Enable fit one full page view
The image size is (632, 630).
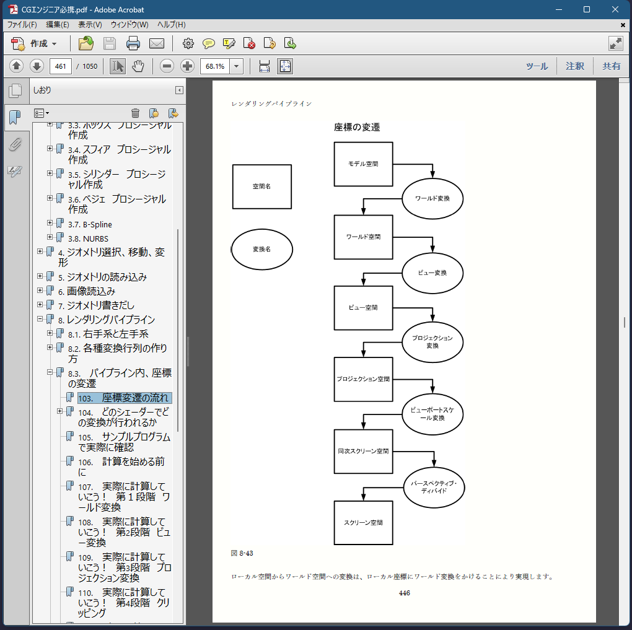pos(284,66)
